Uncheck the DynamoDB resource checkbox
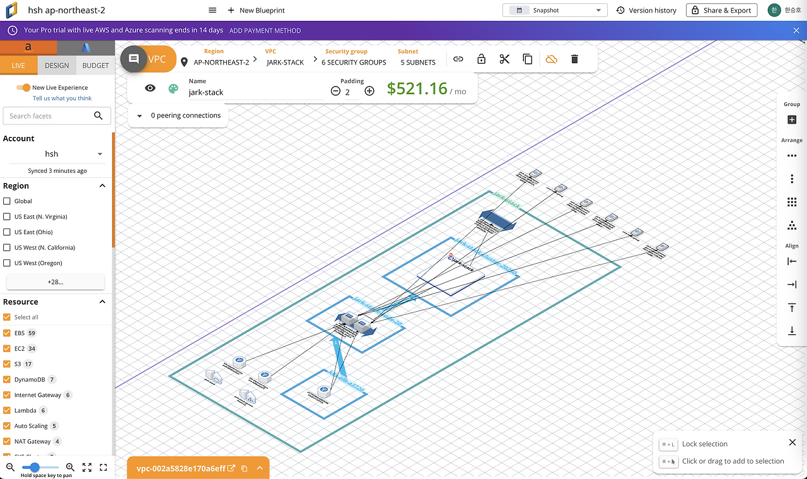The width and height of the screenshot is (807, 479). tap(7, 379)
